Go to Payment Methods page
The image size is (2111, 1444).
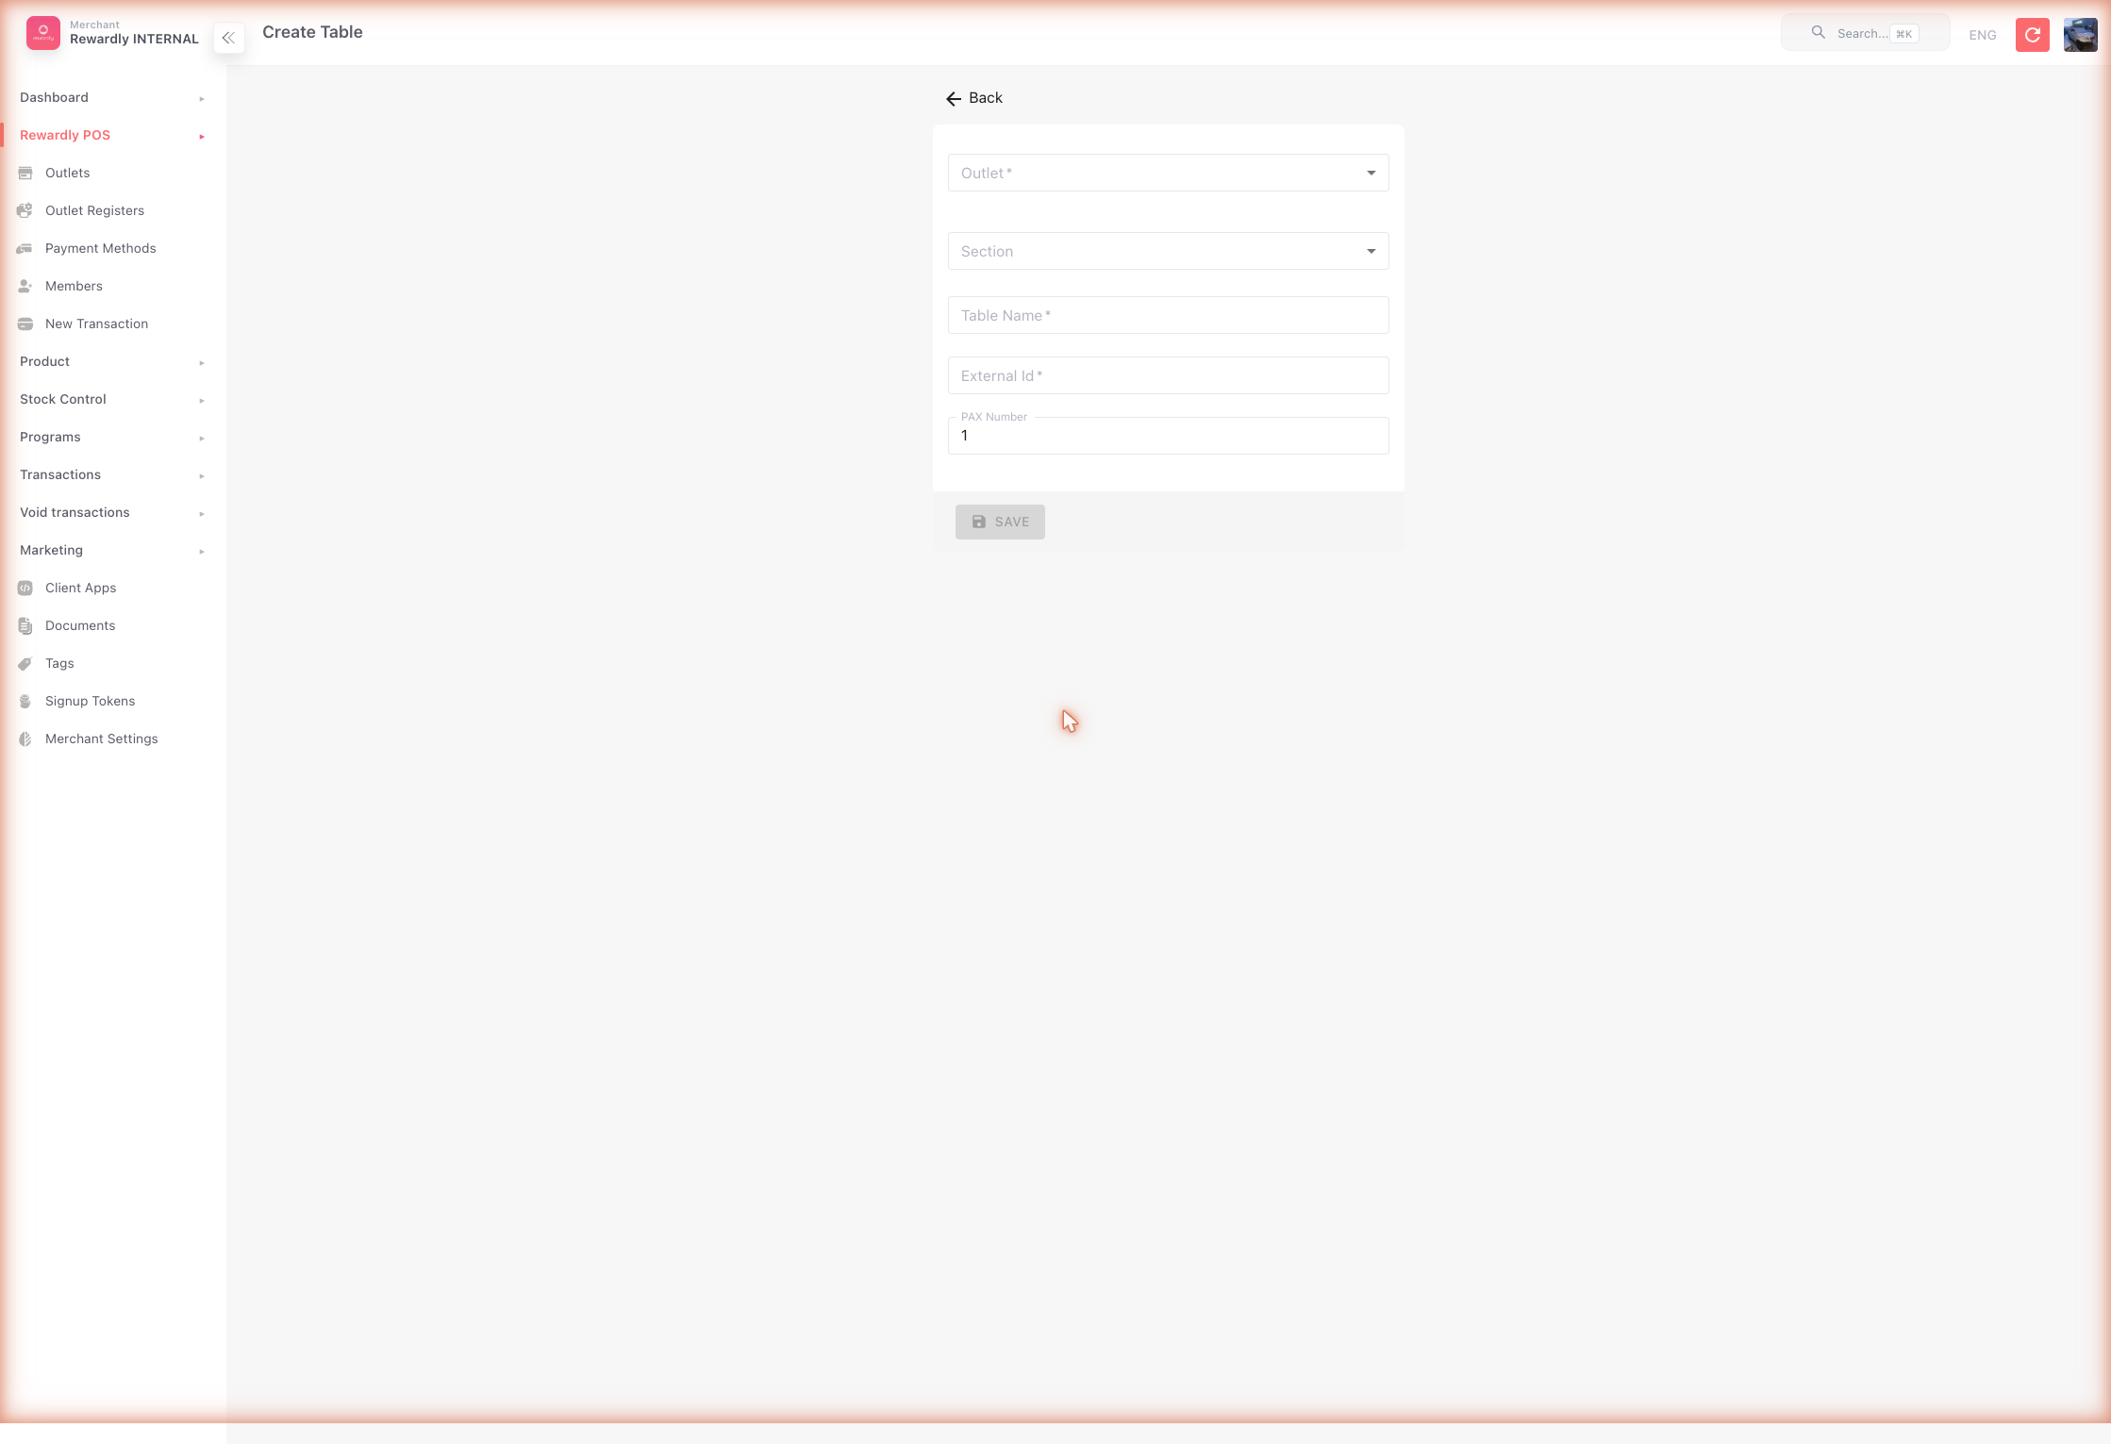(x=101, y=248)
